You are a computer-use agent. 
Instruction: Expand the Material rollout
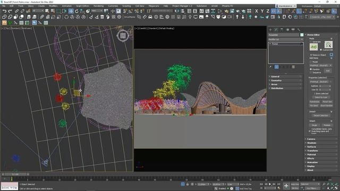click(321, 154)
